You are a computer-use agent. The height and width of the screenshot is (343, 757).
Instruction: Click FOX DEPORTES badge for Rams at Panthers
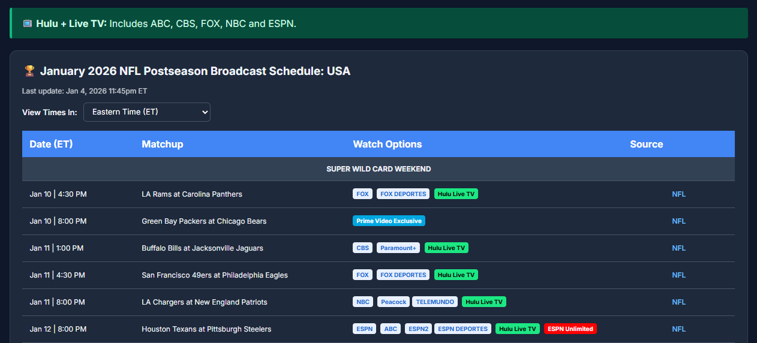coord(403,194)
